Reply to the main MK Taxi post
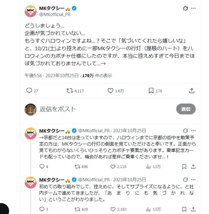The height and width of the screenshot is (214, 209). [x=29, y=91]
